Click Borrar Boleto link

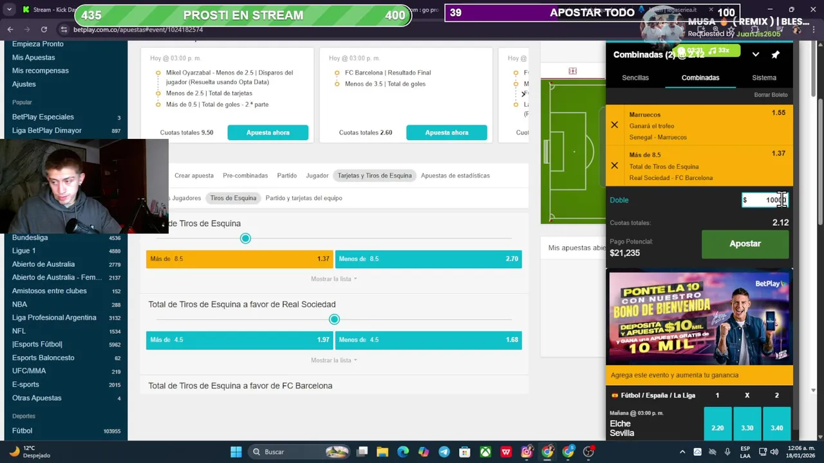click(x=771, y=95)
